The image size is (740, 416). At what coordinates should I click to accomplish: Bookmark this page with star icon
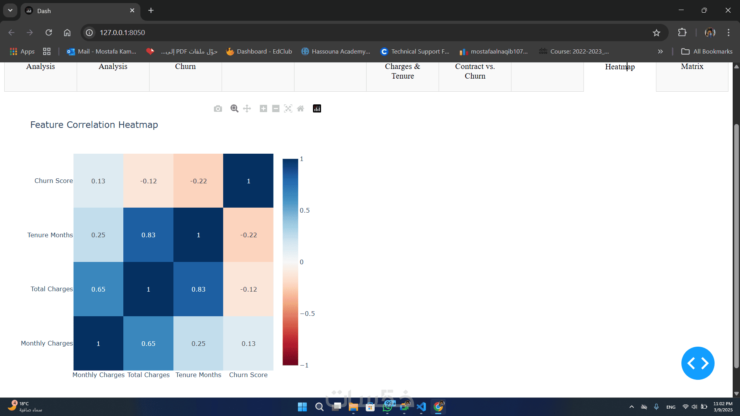656,33
